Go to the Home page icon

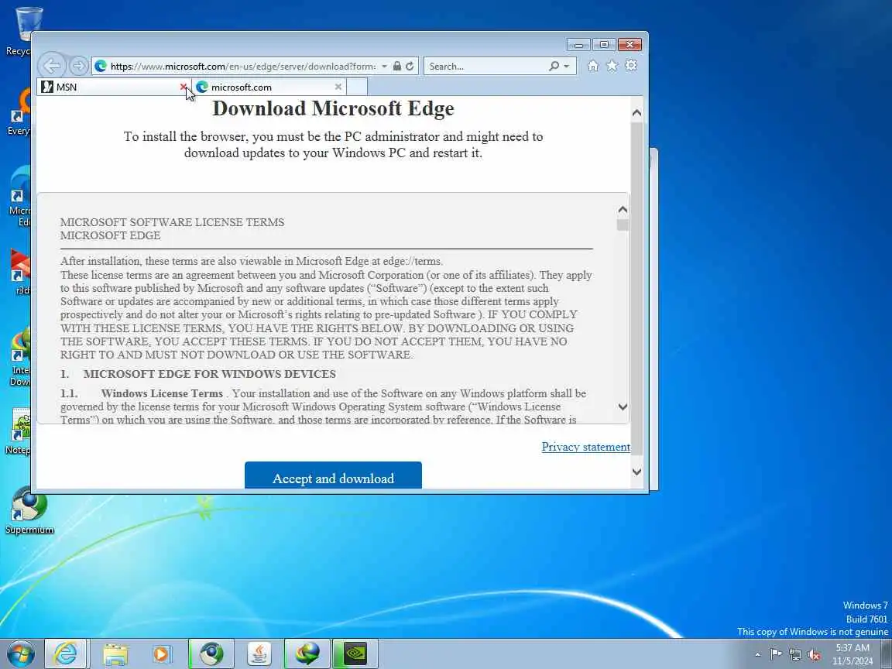[x=593, y=65]
